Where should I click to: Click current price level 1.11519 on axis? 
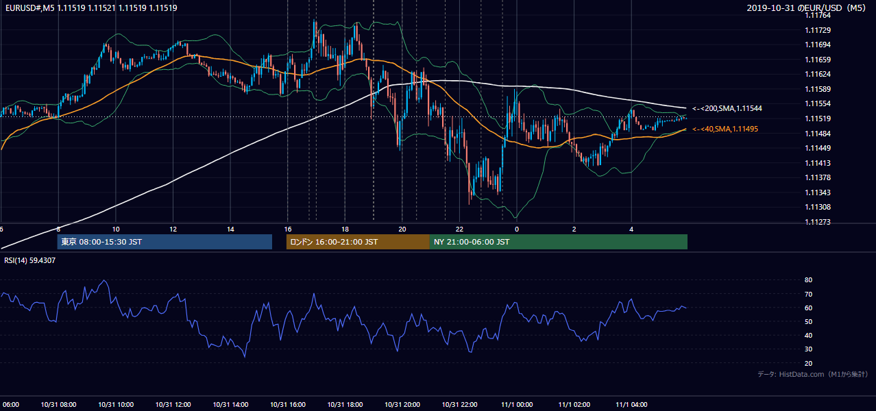[x=817, y=119]
